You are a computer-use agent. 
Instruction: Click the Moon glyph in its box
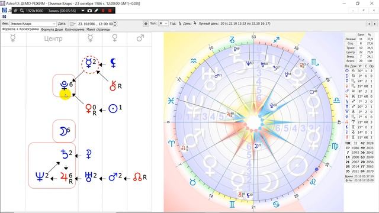63,131
